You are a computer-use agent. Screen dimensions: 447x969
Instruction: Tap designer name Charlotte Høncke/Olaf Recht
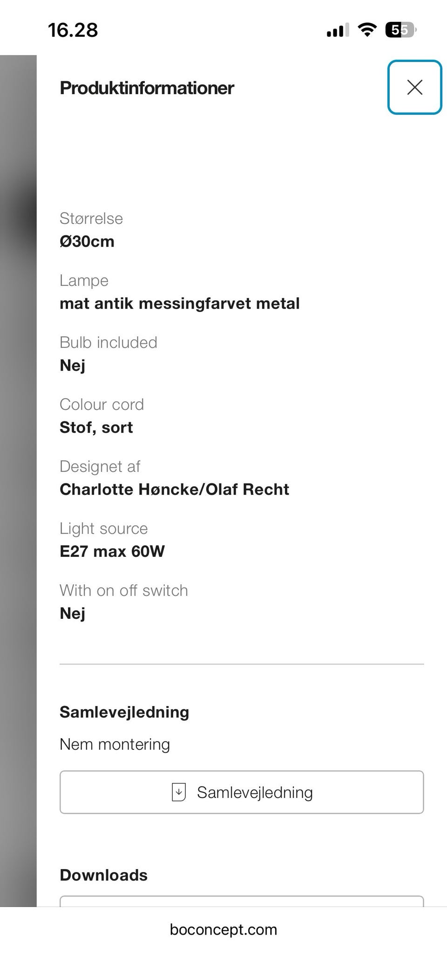pos(174,489)
